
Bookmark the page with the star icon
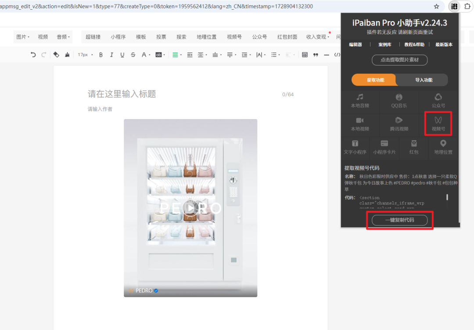(x=437, y=6)
